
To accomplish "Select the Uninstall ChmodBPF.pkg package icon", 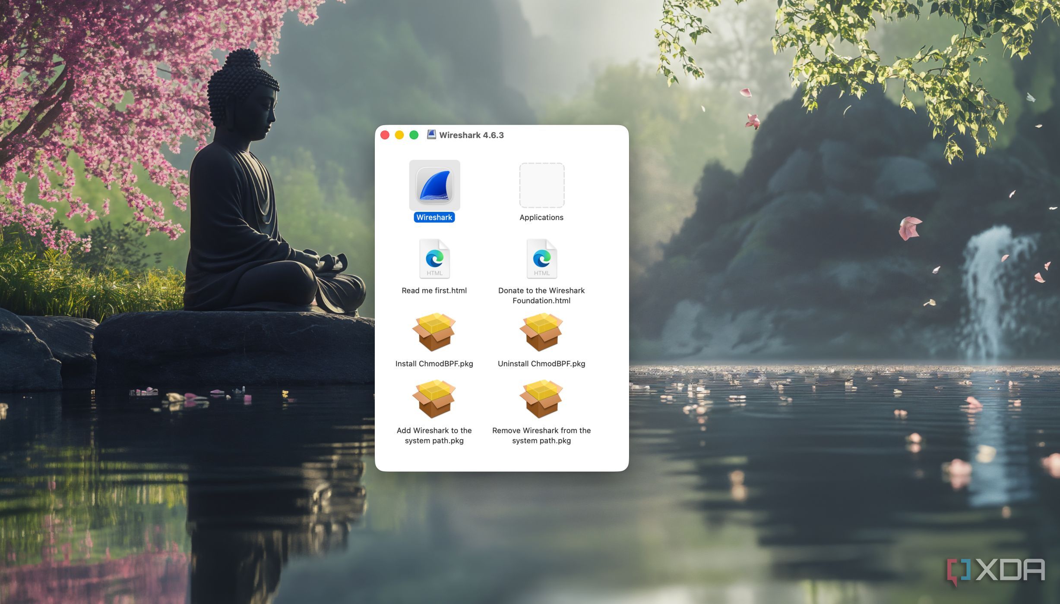I will point(541,332).
